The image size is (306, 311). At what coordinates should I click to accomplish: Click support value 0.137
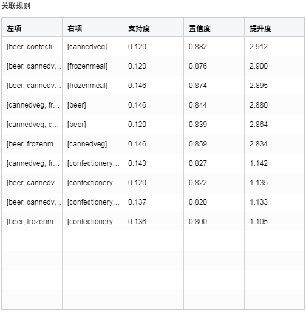pos(137,202)
